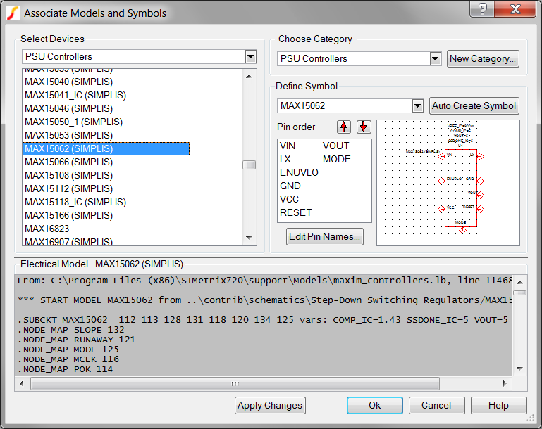The height and width of the screenshot is (429, 542).
Task: Select LX in pin order list
Action: point(285,160)
